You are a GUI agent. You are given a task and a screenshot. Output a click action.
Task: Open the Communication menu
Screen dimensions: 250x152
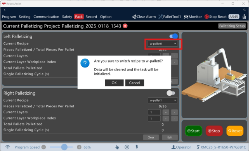coord(46,17)
